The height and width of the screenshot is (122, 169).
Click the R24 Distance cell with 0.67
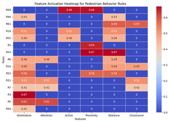point(114,52)
